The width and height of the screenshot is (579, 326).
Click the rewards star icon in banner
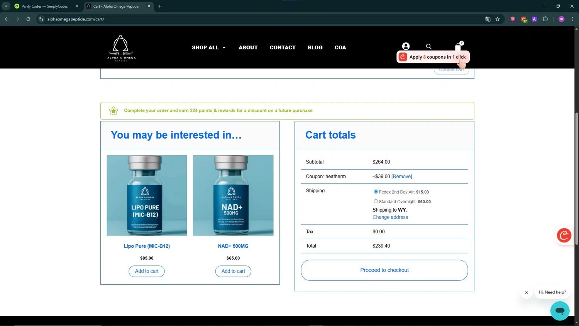pyautogui.click(x=113, y=111)
